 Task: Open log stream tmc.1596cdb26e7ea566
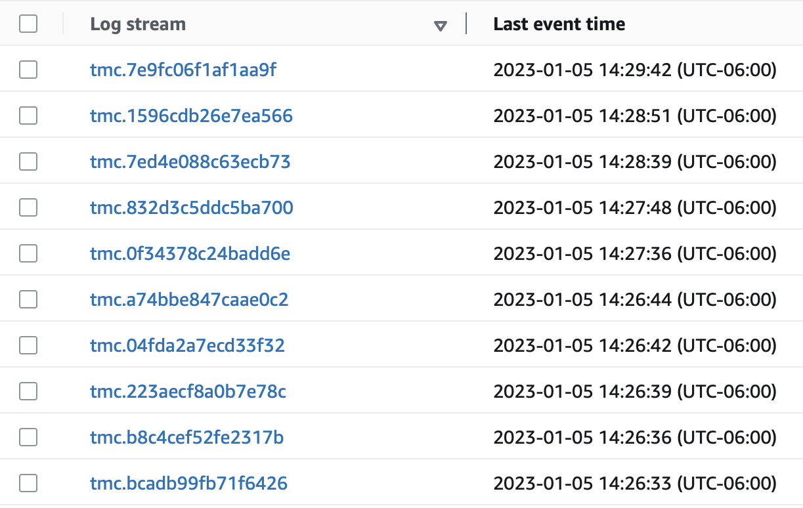[x=191, y=115]
